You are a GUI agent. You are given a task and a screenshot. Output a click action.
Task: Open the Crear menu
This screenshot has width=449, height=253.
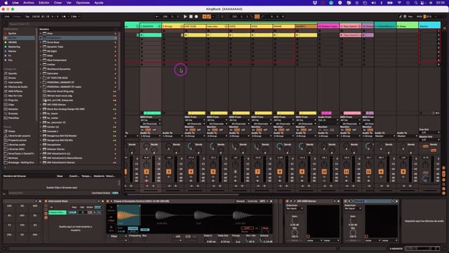click(x=58, y=3)
